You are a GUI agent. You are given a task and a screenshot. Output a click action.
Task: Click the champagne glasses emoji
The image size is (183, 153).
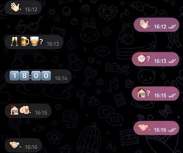pyautogui.click(x=14, y=42)
